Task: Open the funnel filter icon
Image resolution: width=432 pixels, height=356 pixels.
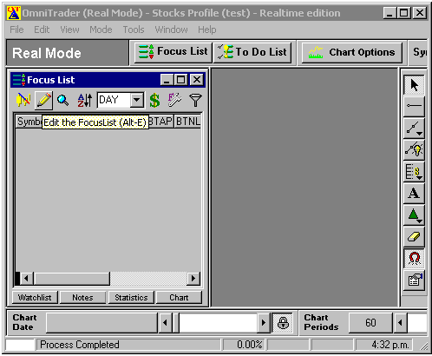Action: pos(195,100)
